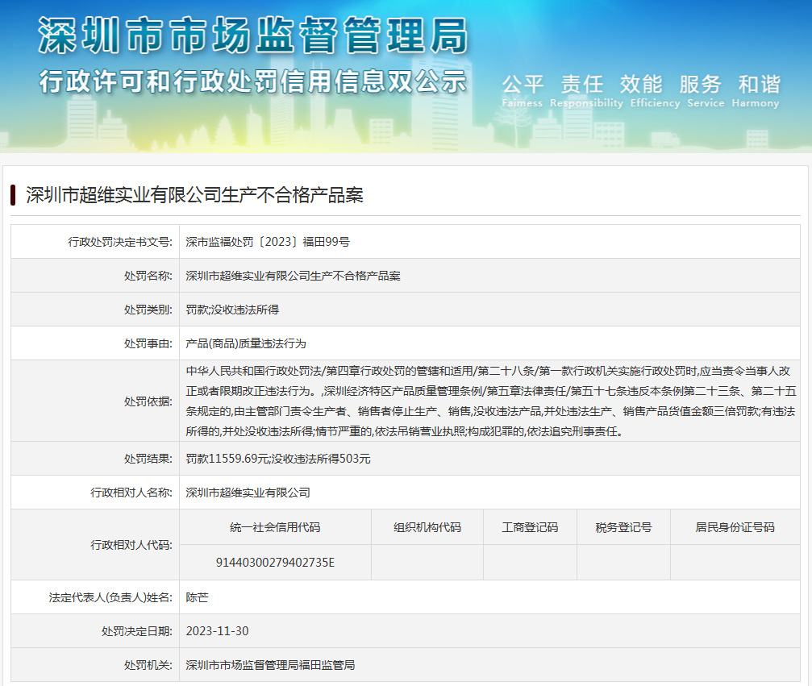Click the 处罚事由 label
This screenshot has height=686, width=812.
tap(148, 343)
